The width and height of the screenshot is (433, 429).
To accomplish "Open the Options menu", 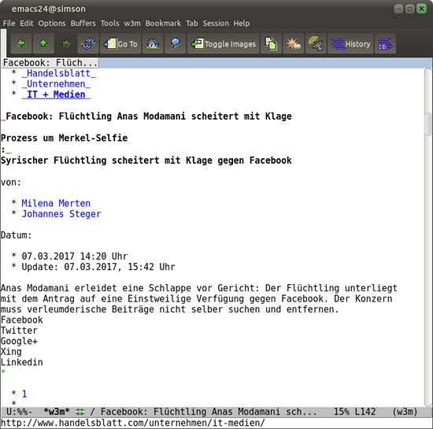I will (x=52, y=23).
